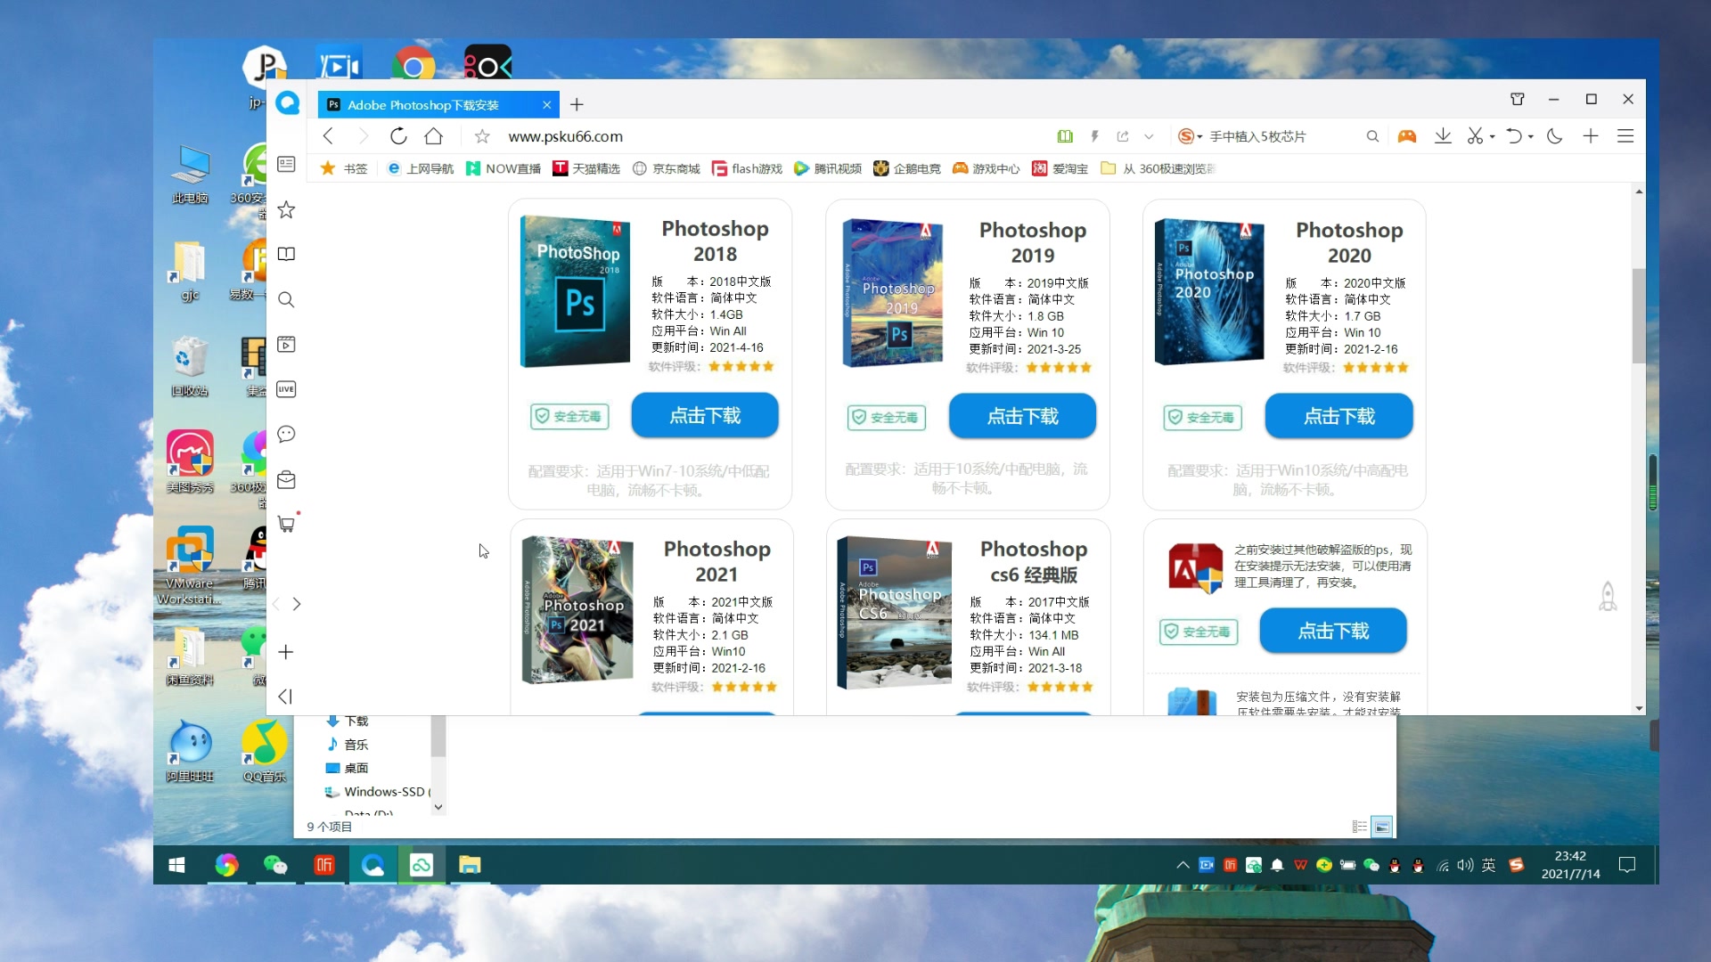Open the download manager icon in toolbar
Image resolution: width=1711 pixels, height=962 pixels.
pyautogui.click(x=1444, y=135)
